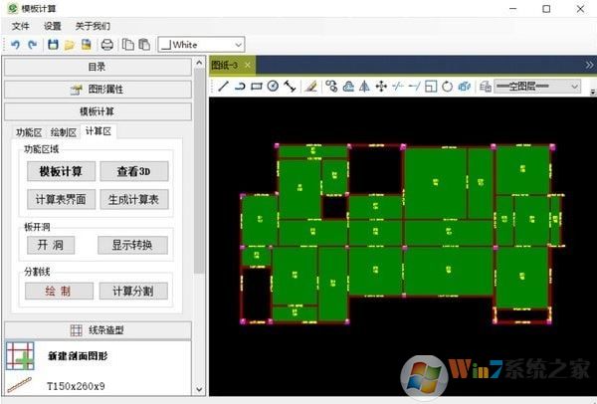
Task: Select the mirror tool icon
Action: [364, 87]
